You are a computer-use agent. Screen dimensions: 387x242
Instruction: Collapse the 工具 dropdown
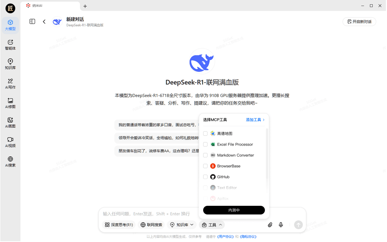212,225
